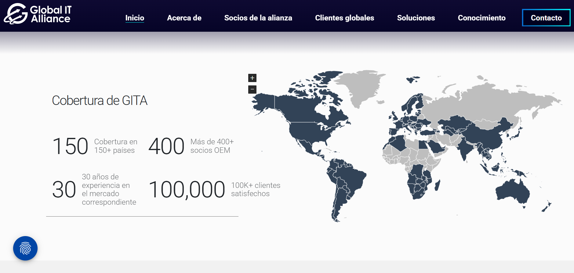Click the 150 countries statistic number
The height and width of the screenshot is (273, 574).
pyautogui.click(x=70, y=146)
